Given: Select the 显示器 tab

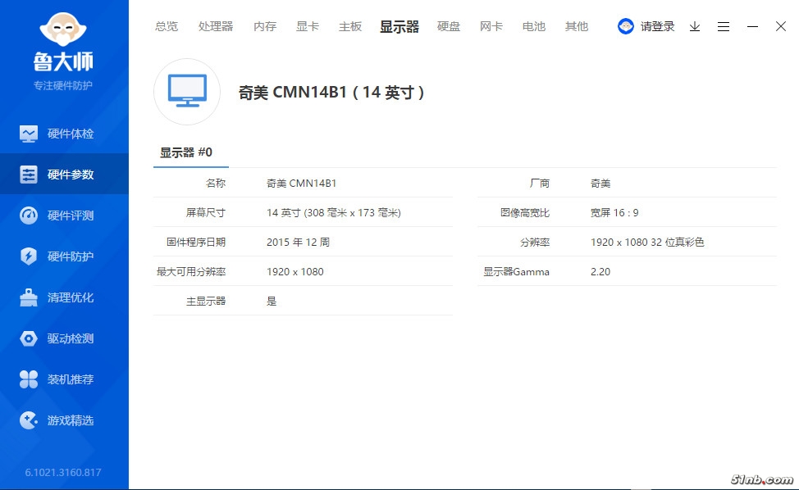Looking at the screenshot, I should (399, 26).
